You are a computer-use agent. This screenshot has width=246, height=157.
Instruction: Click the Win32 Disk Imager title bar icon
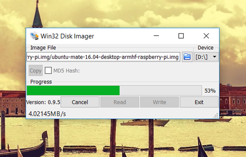(34, 36)
